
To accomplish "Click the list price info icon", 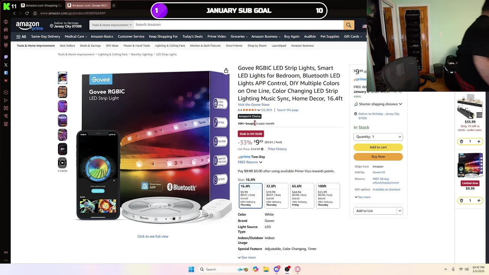I will pyautogui.click(x=262, y=149).
